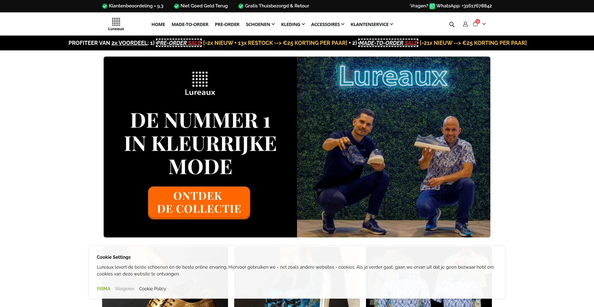Viewport: 594px width, 307px height.
Task: Select the PRE-ORDER menu item
Action: click(227, 24)
